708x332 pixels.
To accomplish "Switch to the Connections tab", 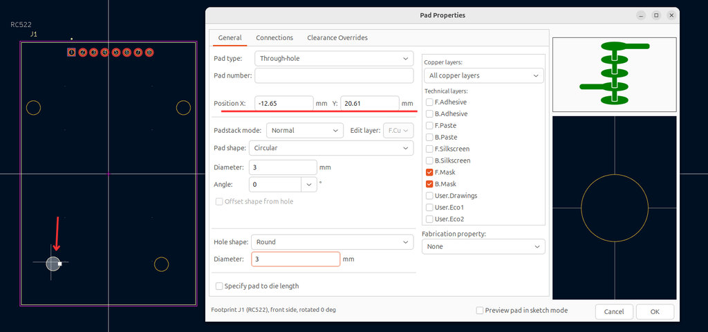I will pos(274,37).
